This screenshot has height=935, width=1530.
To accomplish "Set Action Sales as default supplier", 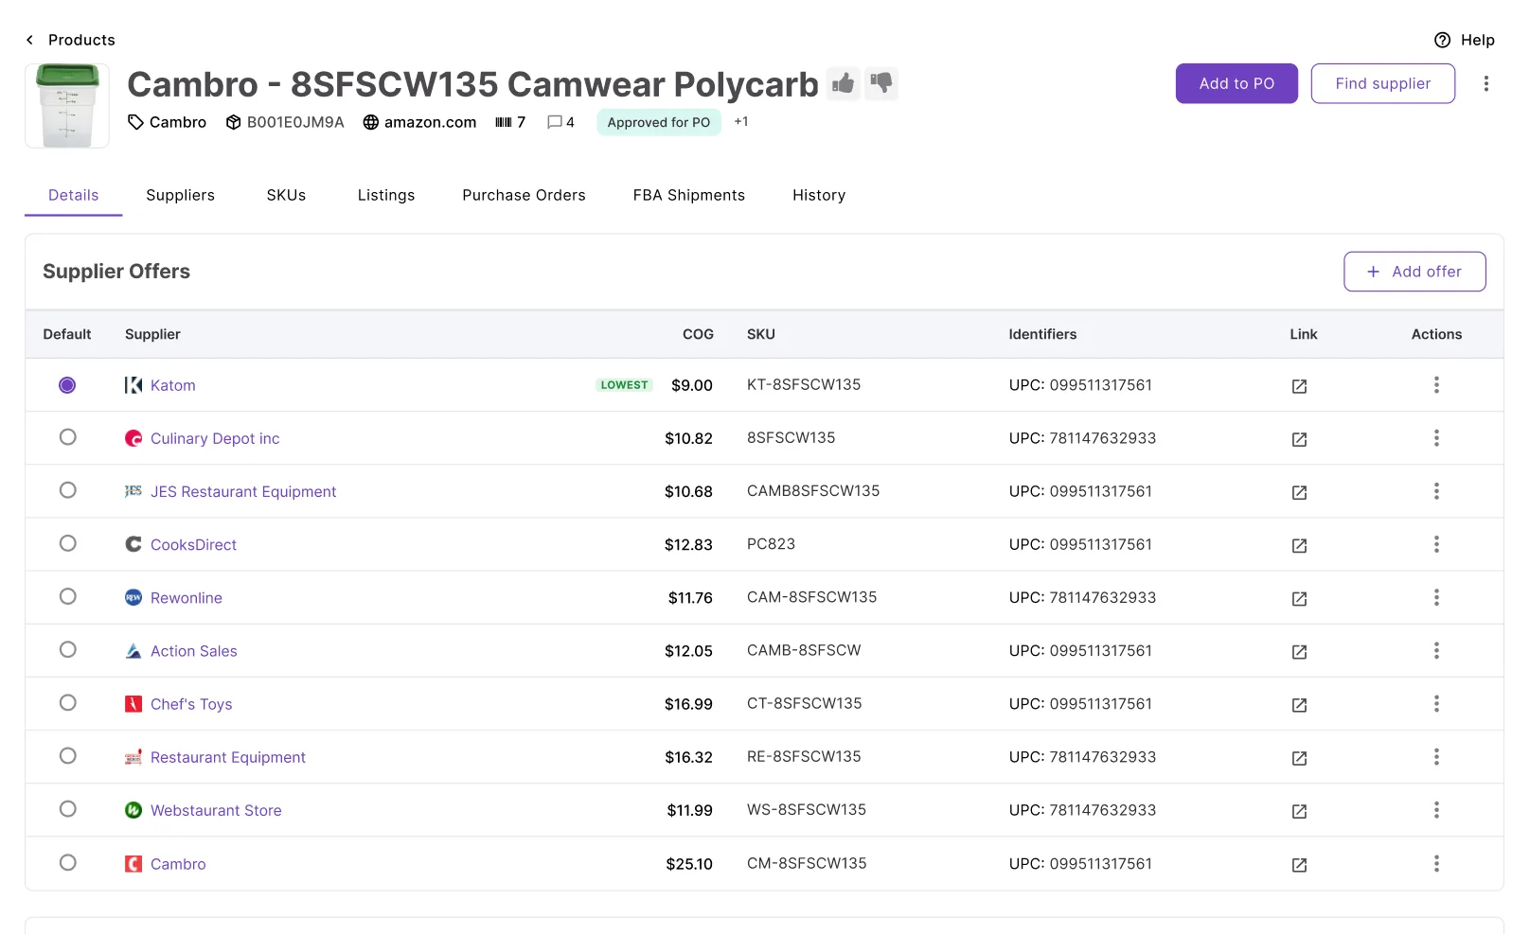I will click(x=67, y=649).
